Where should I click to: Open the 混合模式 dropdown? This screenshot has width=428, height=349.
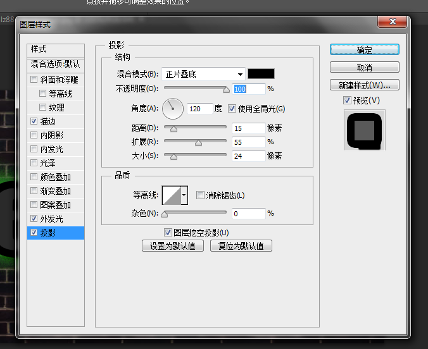pyautogui.click(x=203, y=74)
